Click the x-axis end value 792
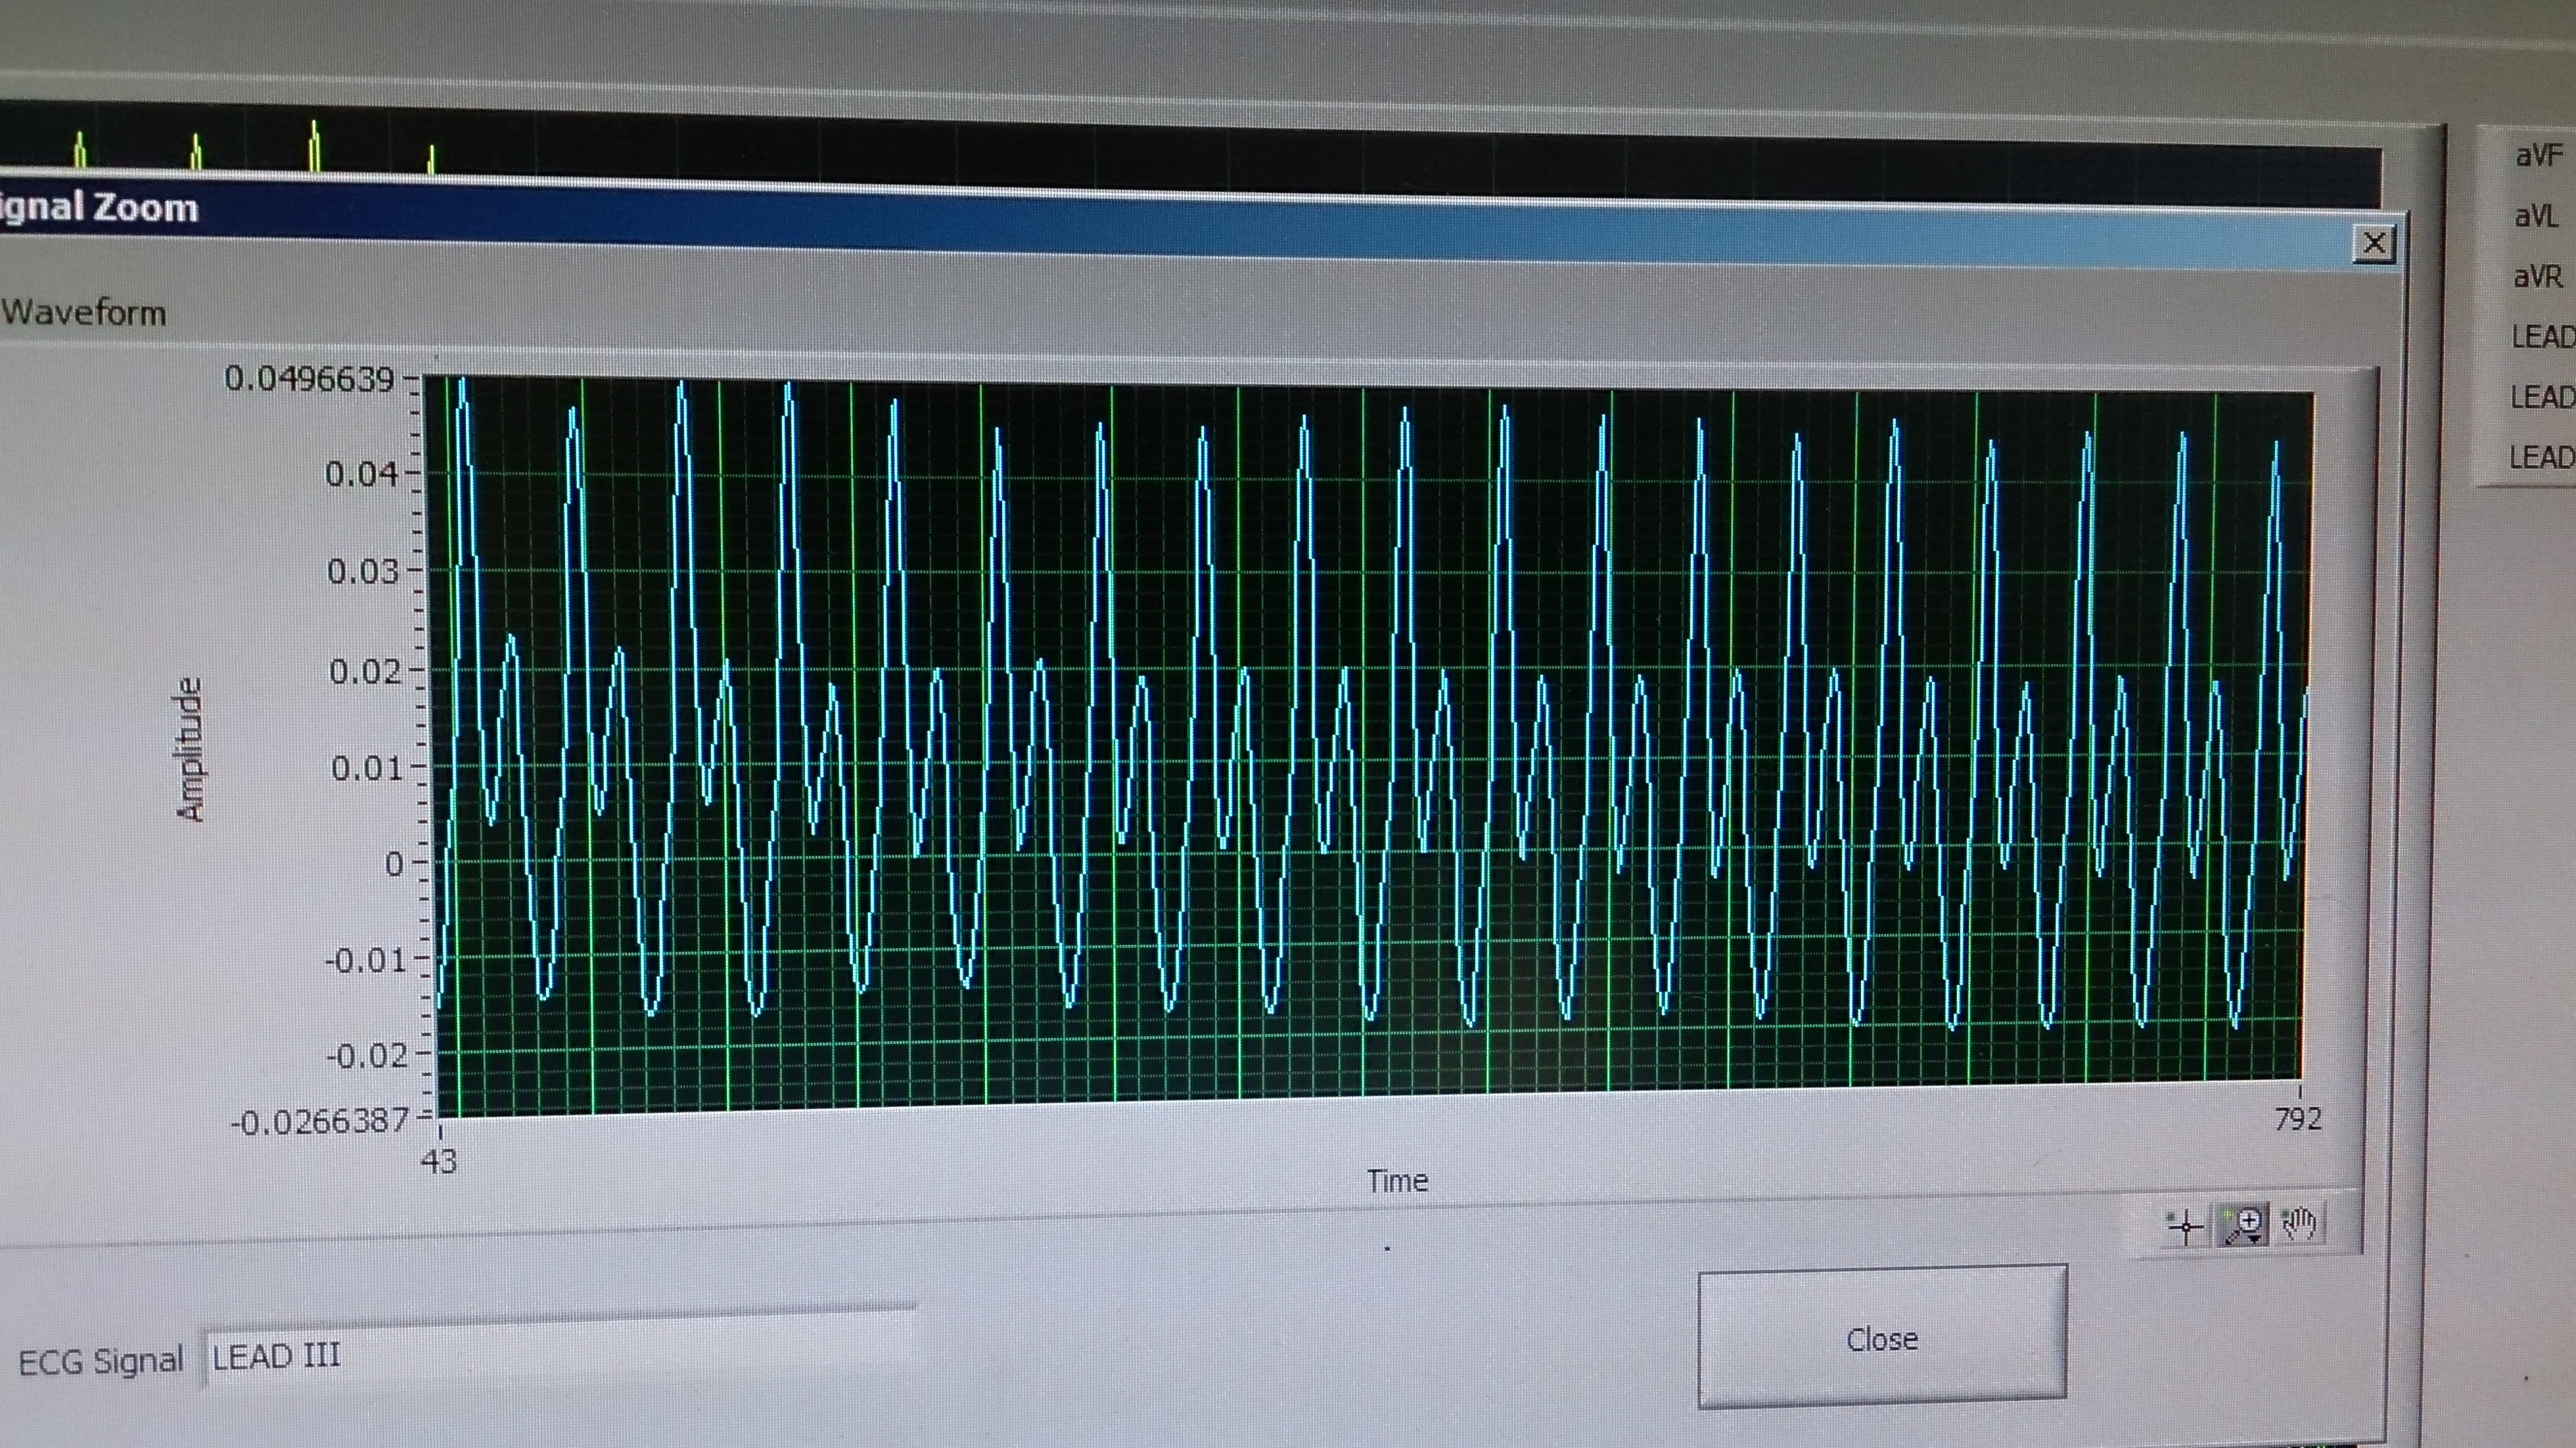 pyautogui.click(x=2297, y=1119)
